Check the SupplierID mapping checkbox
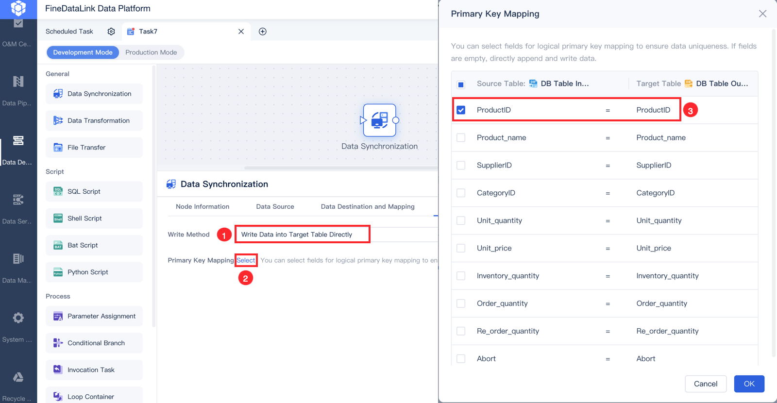 coord(461,166)
